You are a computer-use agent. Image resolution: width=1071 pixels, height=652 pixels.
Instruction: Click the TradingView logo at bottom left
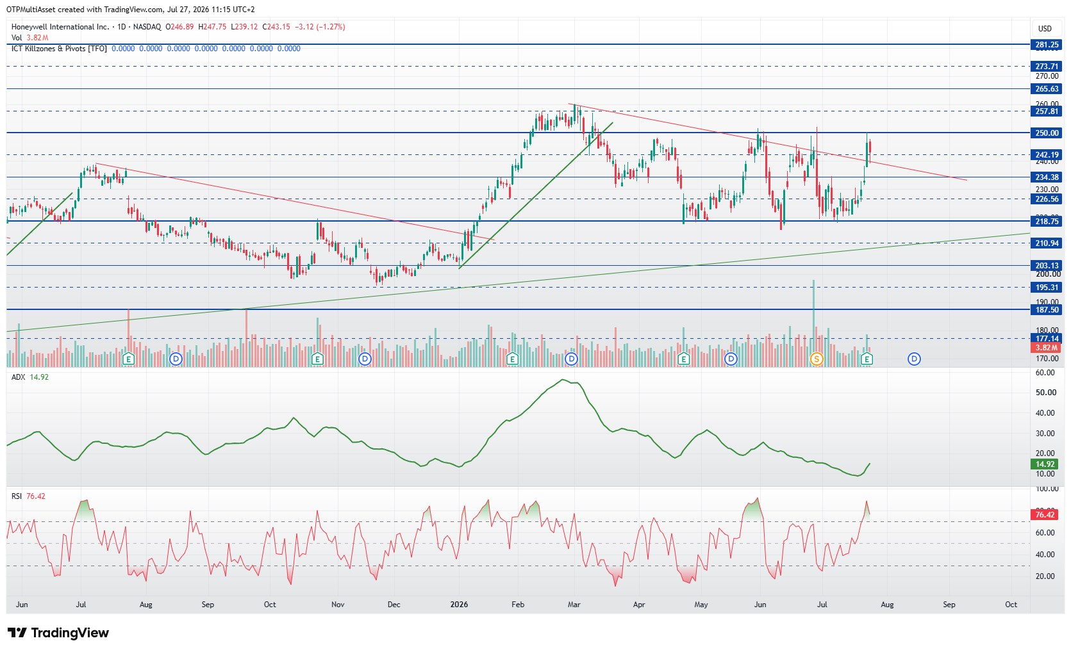pos(58,633)
